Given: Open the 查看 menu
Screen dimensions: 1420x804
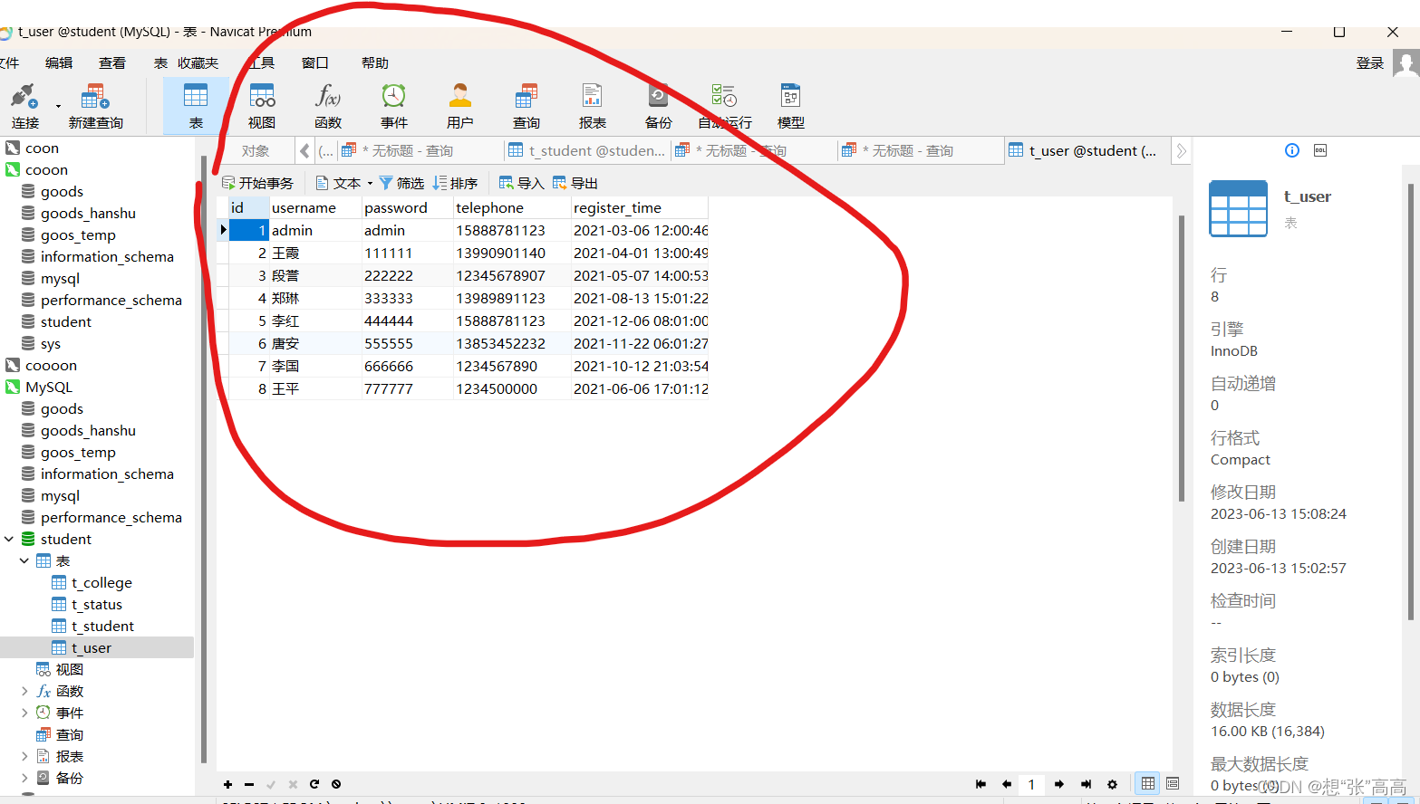Looking at the screenshot, I should (x=112, y=62).
